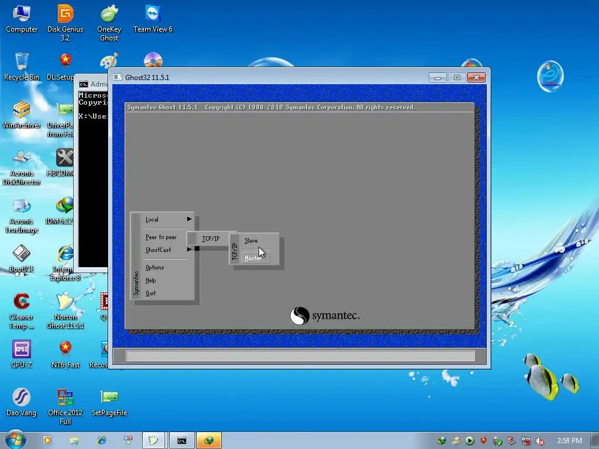Viewport: 599px width, 449px height.
Task: Choose Master in TCP/IP submenu
Action: pyautogui.click(x=255, y=258)
